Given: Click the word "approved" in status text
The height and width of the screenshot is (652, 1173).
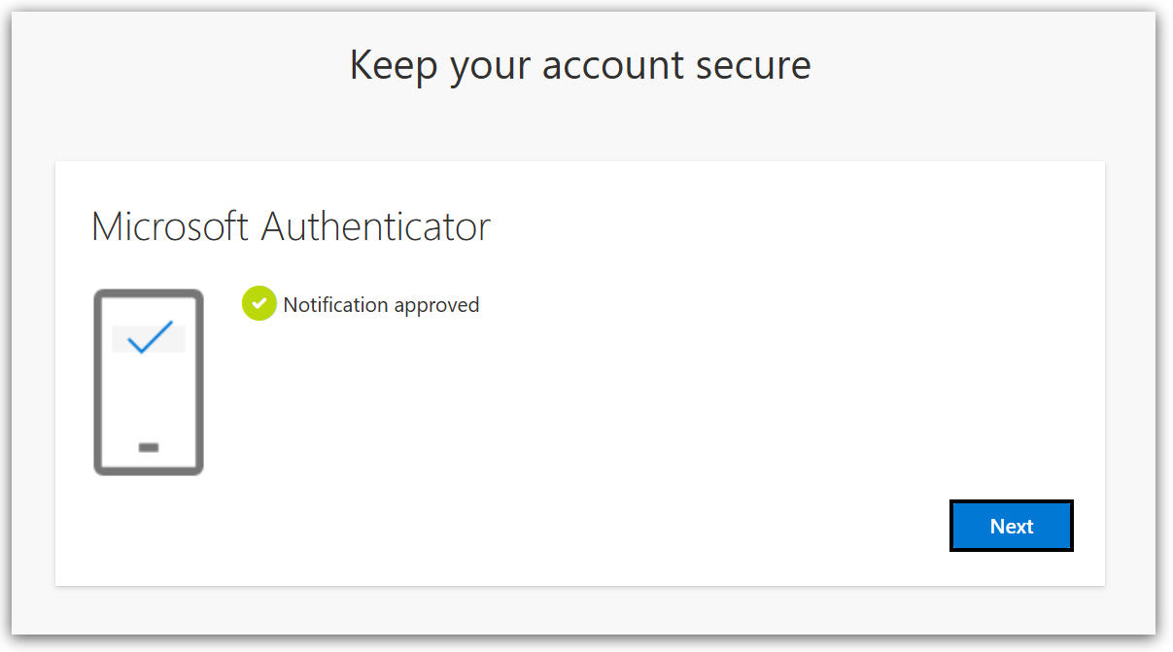Looking at the screenshot, I should coord(436,305).
